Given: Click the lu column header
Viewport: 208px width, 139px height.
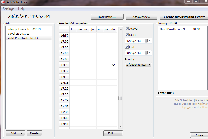Looking at the screenshot, I should point(73,29).
